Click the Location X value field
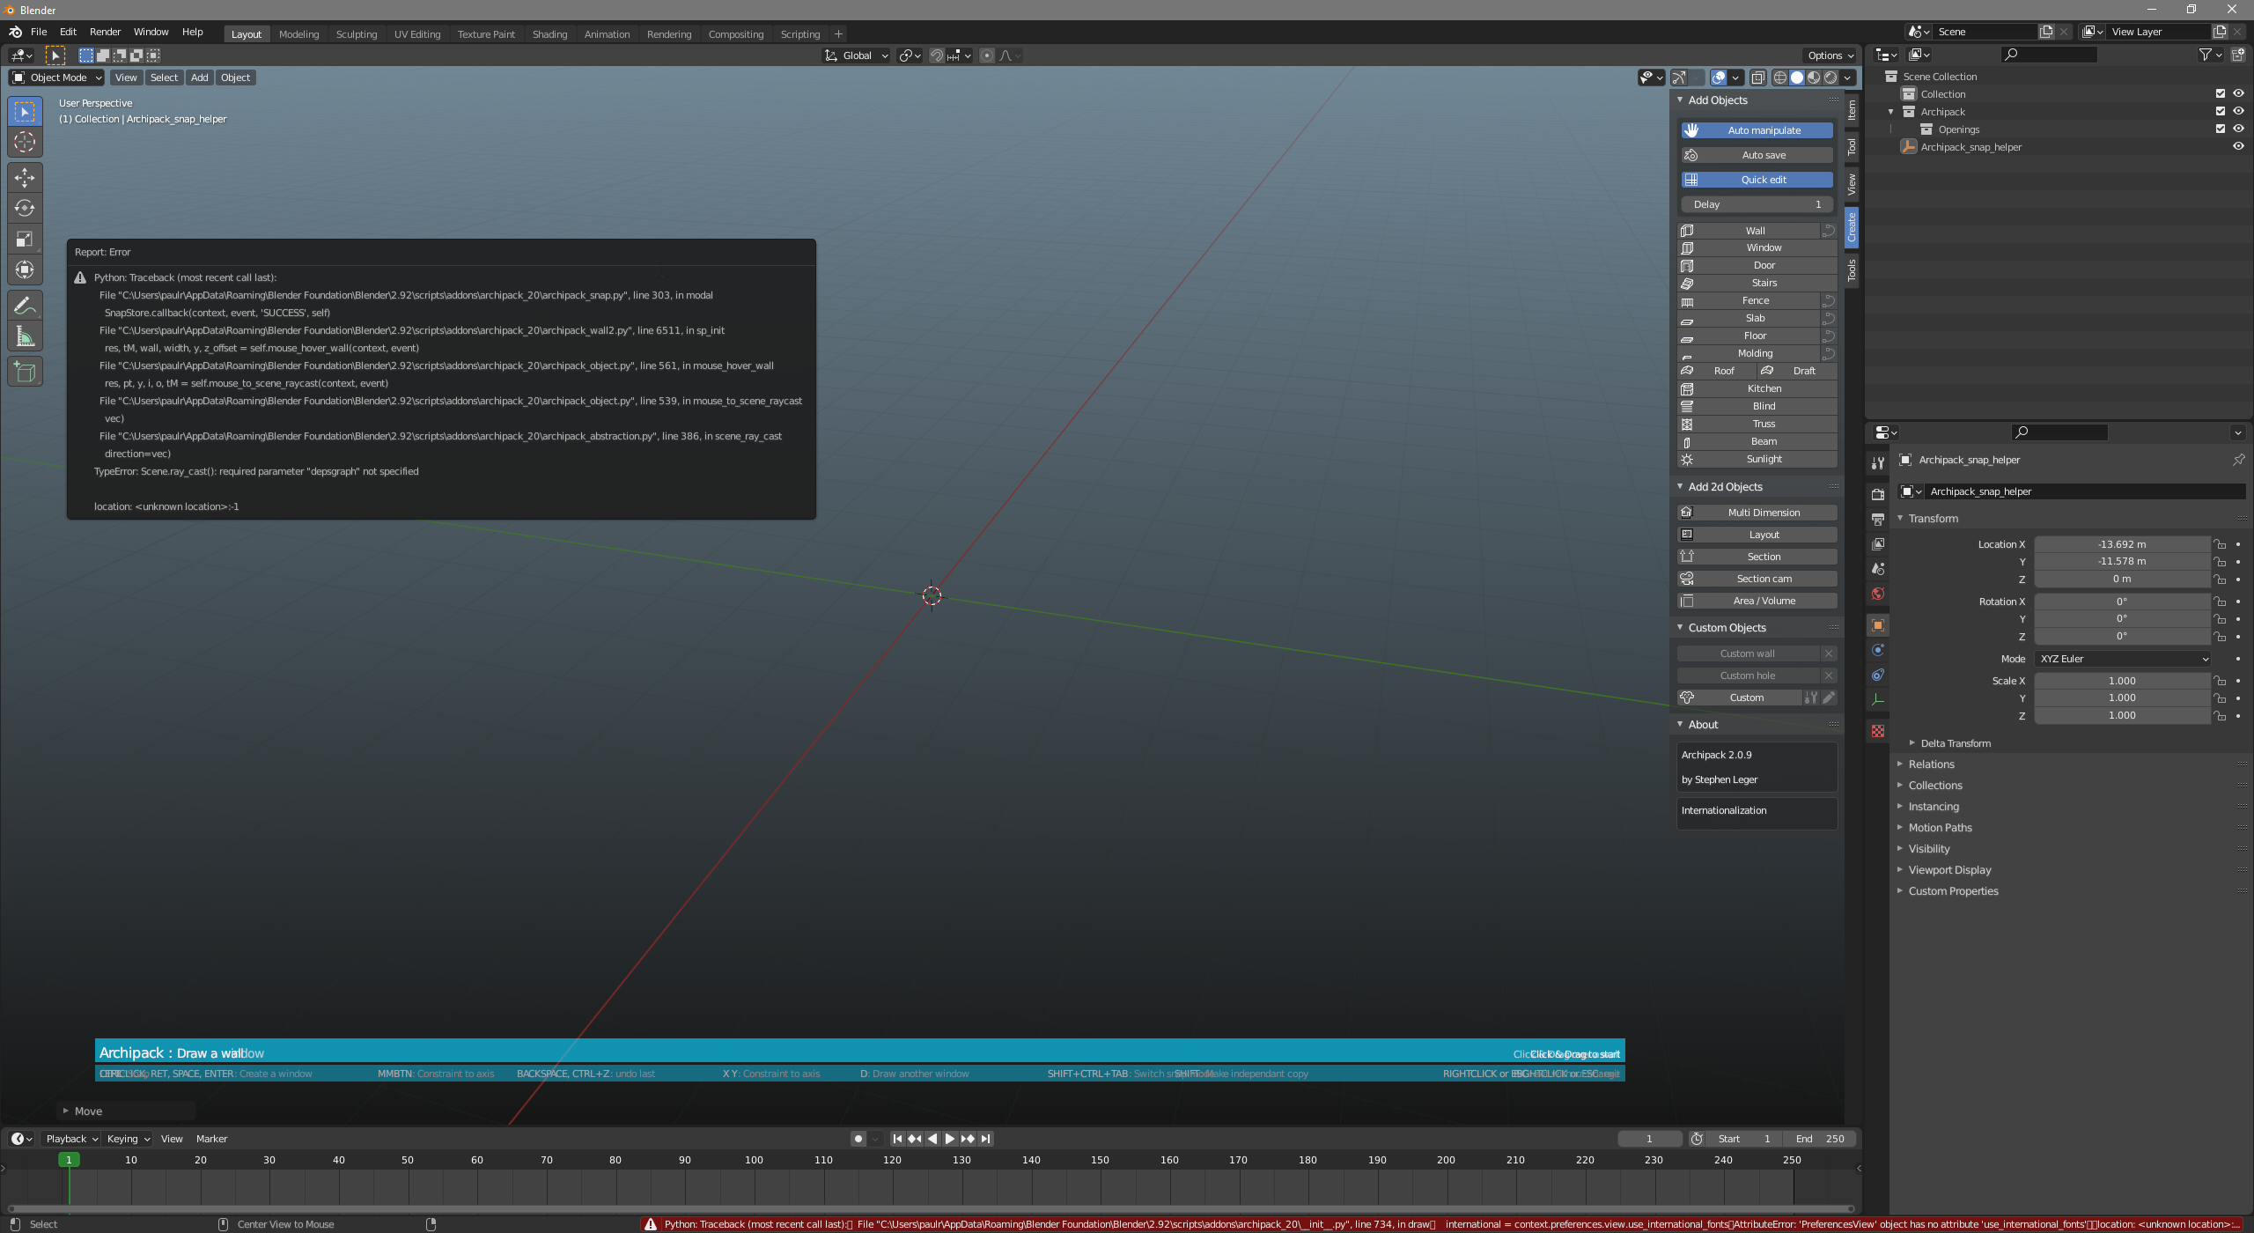The image size is (2254, 1233). tap(2121, 544)
